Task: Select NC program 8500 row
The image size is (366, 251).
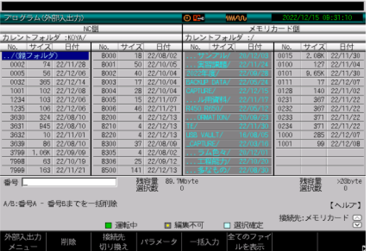Action: click(x=136, y=170)
